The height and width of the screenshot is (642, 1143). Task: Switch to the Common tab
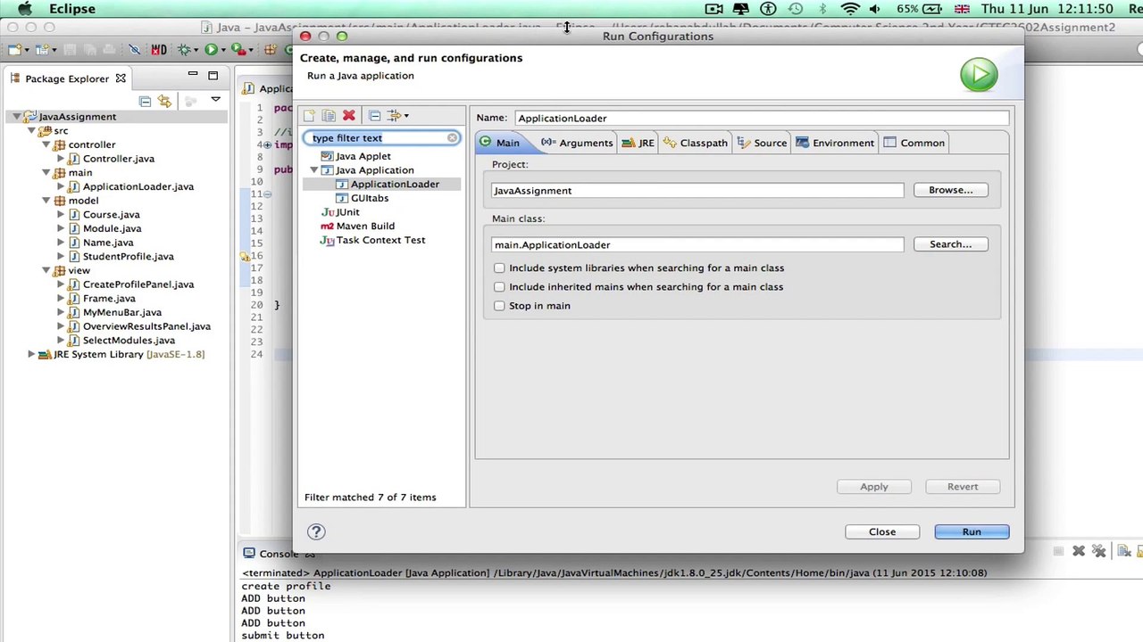(x=914, y=143)
